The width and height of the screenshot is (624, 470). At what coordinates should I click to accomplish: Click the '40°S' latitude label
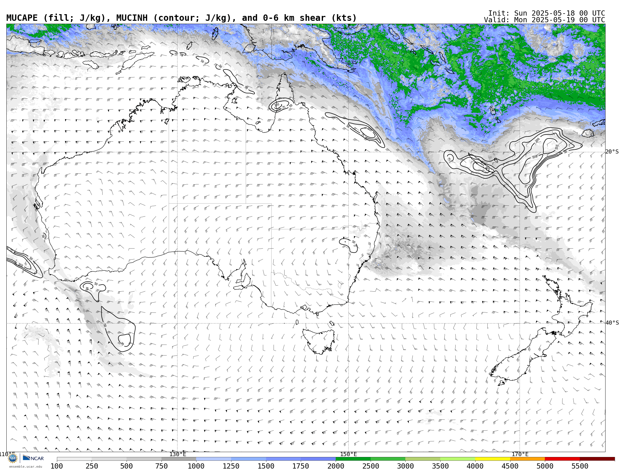(612, 323)
